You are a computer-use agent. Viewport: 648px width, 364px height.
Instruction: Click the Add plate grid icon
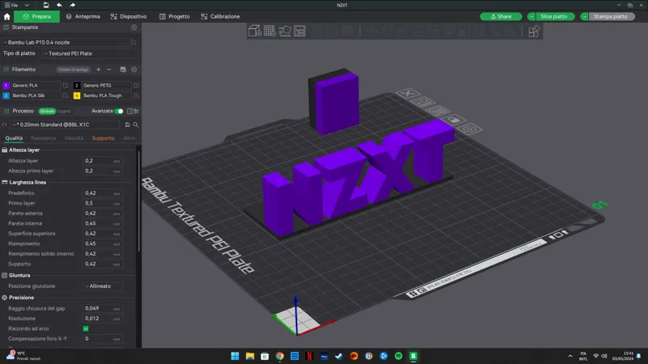click(x=270, y=31)
